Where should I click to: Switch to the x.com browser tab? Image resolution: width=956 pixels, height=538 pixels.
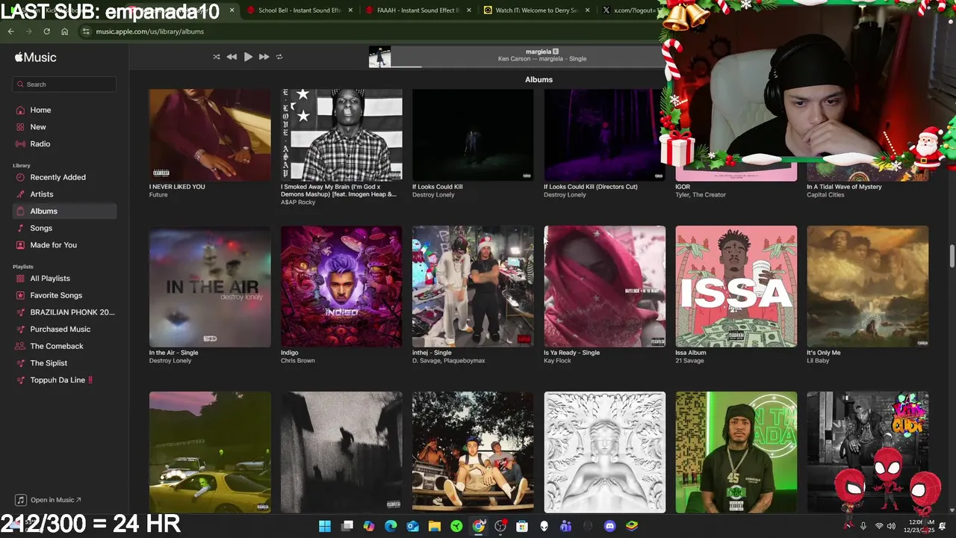pyautogui.click(x=629, y=10)
